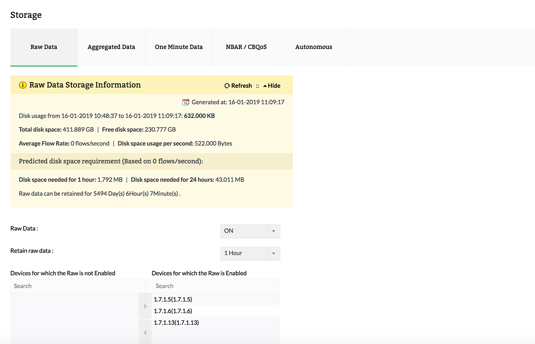Click the search field for devices not enabled
This screenshot has height=344, width=535.
coord(78,286)
